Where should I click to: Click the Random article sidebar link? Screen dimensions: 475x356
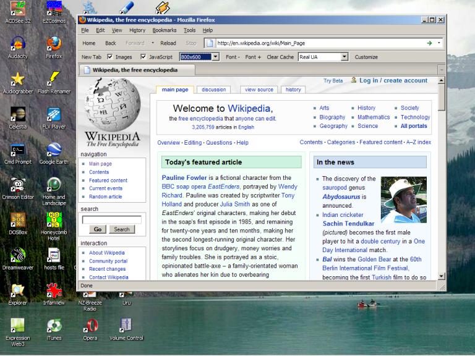(105, 197)
